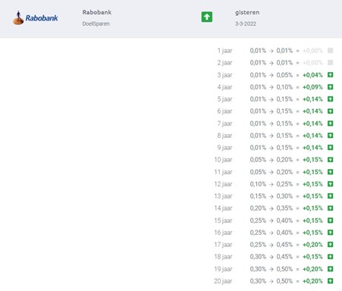Click the large green up-arrow icon in header
342x291 pixels.
[x=207, y=17]
